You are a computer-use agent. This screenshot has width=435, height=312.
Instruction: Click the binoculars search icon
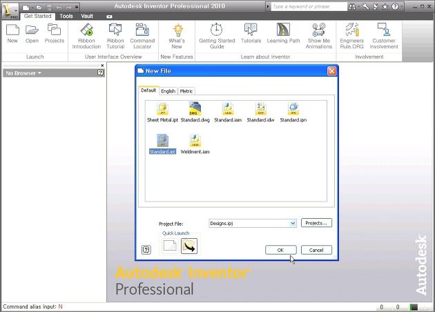(x=351, y=7)
